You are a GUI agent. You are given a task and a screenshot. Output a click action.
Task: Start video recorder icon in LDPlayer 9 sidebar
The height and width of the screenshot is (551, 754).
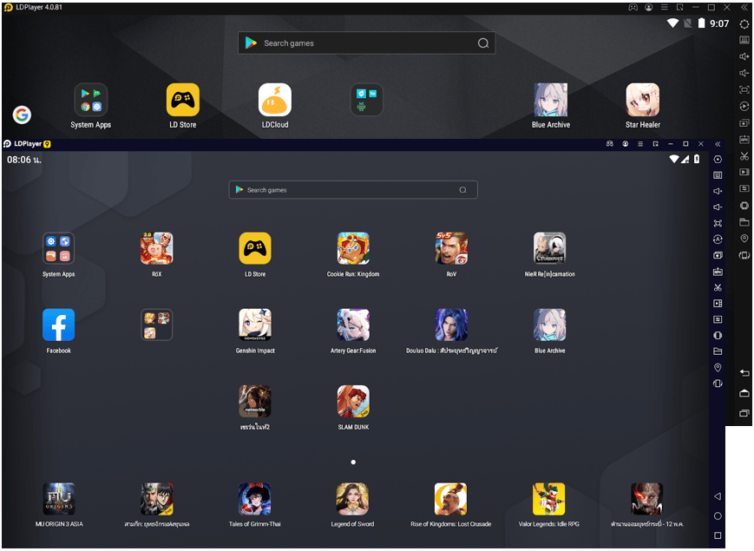(x=718, y=304)
